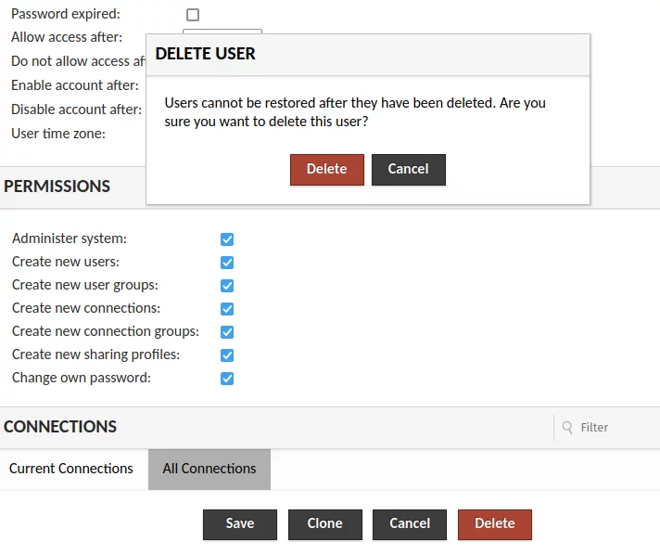This screenshot has height=554, width=660.
Task: Cancel the Delete User dialog
Action: [x=408, y=170]
